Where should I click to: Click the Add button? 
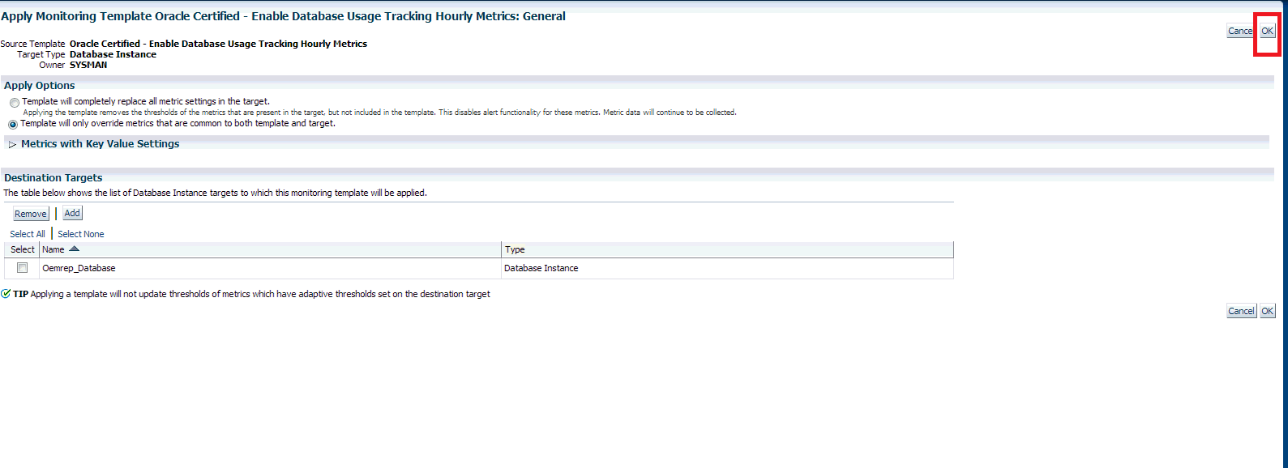pos(72,213)
